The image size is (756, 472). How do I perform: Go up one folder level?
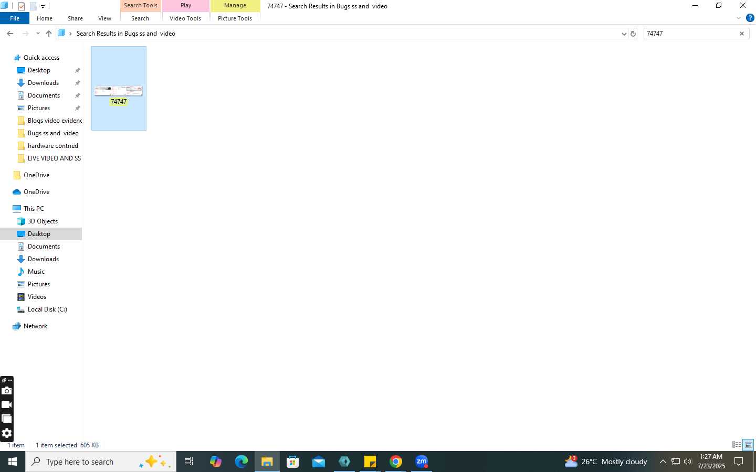[x=49, y=34]
